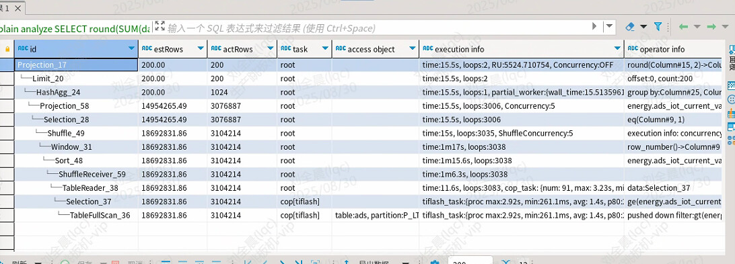Select the Window_31 id cell

76,147
